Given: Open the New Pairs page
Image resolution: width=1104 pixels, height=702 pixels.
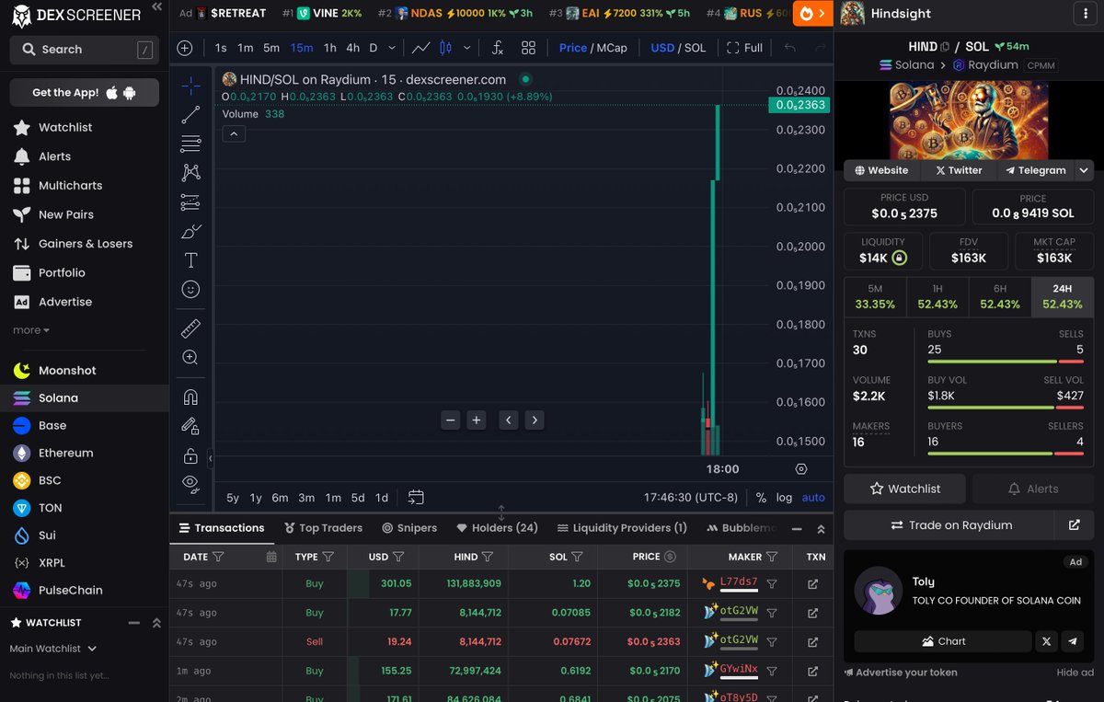Looking at the screenshot, I should (x=66, y=214).
